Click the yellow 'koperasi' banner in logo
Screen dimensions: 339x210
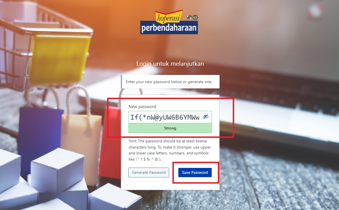coord(168,17)
